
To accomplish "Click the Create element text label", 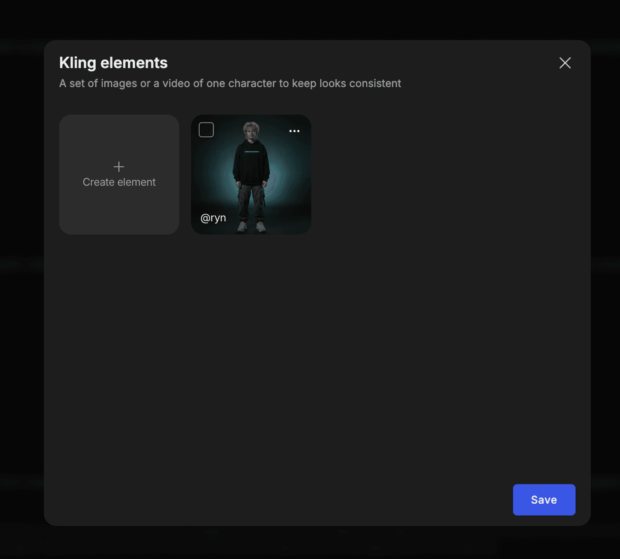I will [x=119, y=182].
